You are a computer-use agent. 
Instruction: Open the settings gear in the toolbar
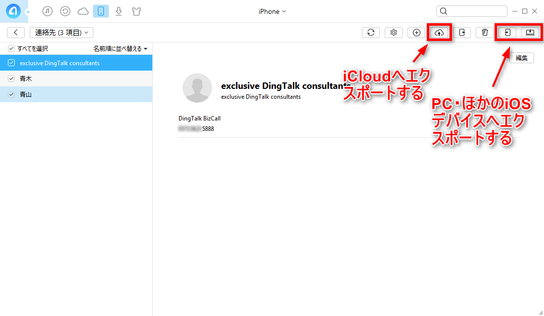tap(394, 32)
